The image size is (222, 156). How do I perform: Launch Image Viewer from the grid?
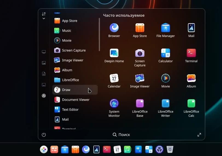[x=140, y=81]
